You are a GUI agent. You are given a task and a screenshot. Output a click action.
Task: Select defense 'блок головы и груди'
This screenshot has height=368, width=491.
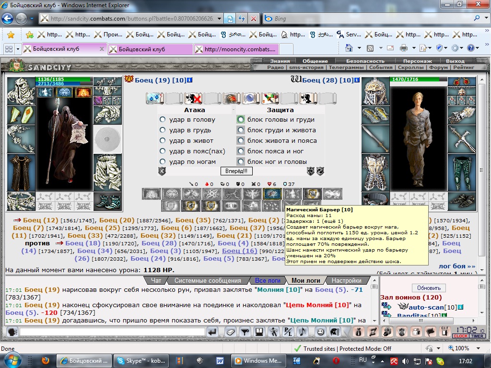(x=241, y=119)
